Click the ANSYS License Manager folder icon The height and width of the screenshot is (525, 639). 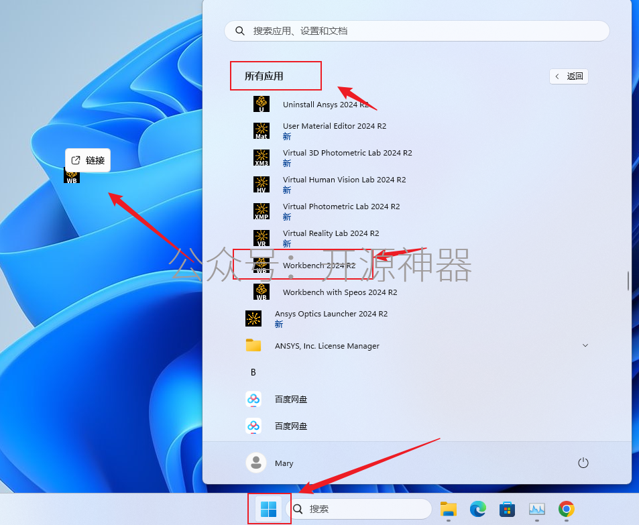(253, 345)
